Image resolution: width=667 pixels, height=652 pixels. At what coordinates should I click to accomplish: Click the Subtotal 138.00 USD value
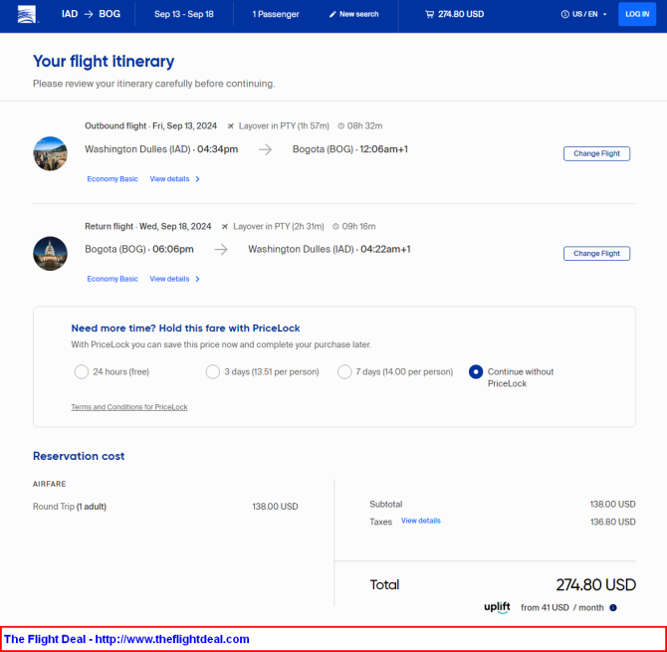(x=612, y=504)
